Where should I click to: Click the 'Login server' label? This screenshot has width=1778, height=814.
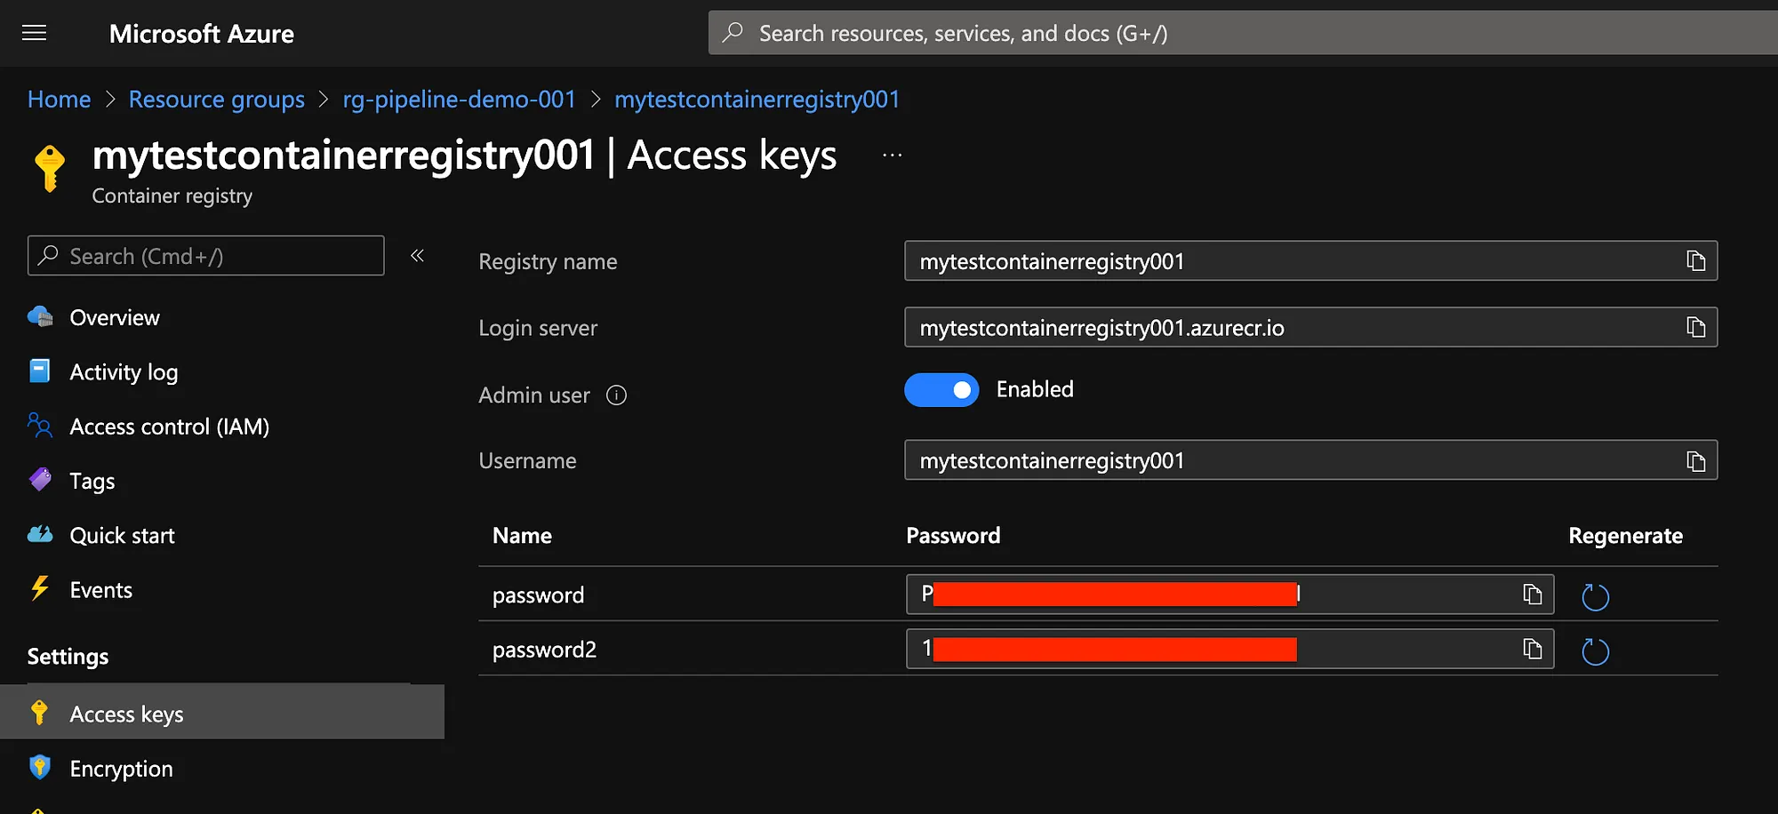click(538, 328)
